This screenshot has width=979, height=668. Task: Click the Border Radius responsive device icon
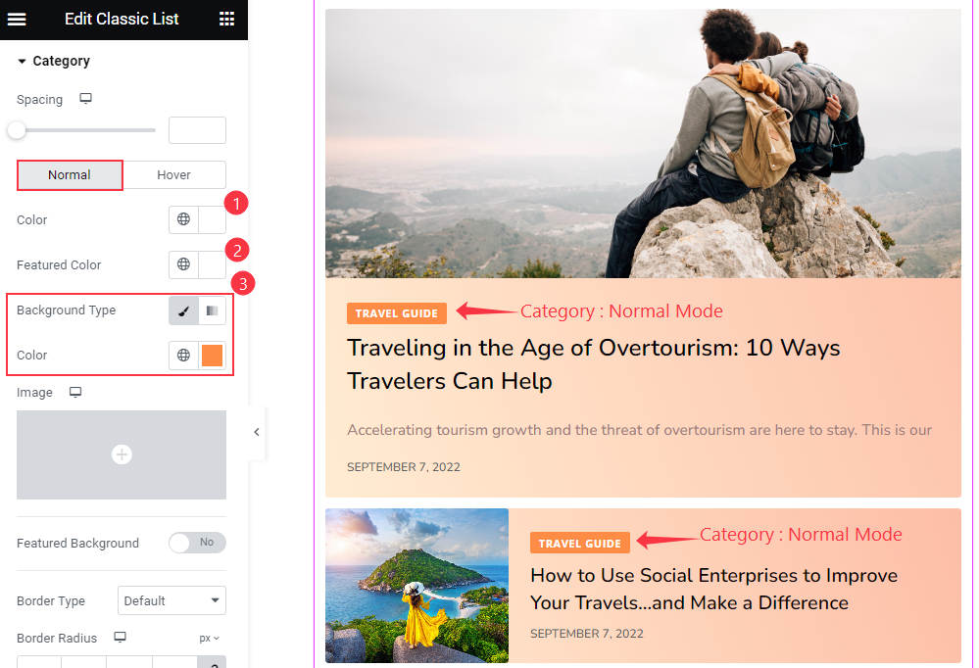pyautogui.click(x=120, y=638)
